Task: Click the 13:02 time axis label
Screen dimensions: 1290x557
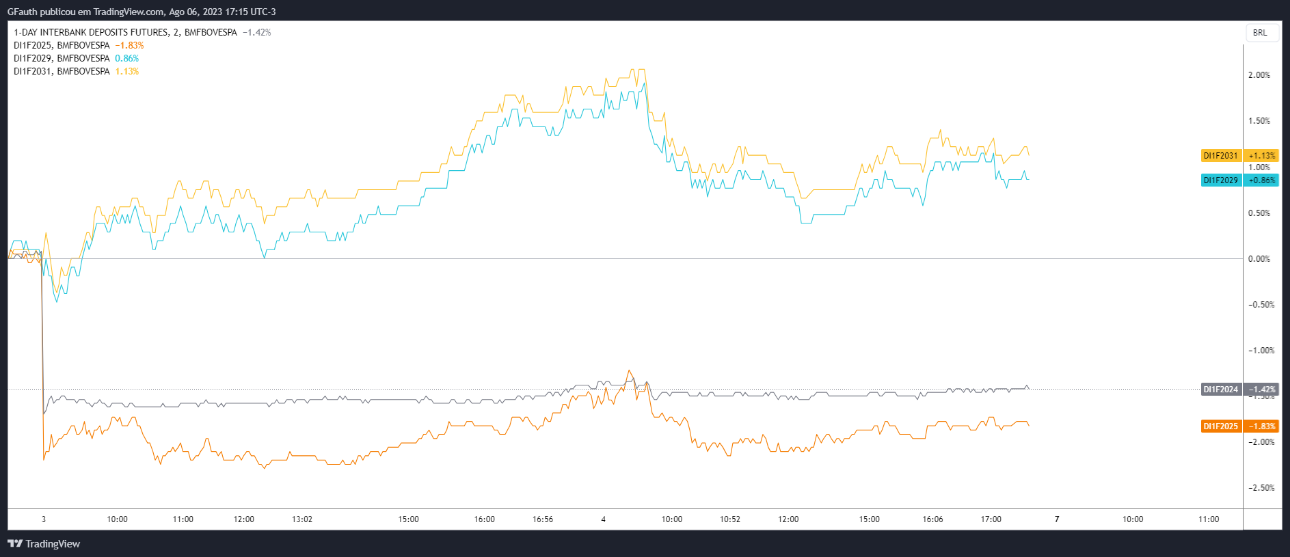Action: [x=302, y=519]
